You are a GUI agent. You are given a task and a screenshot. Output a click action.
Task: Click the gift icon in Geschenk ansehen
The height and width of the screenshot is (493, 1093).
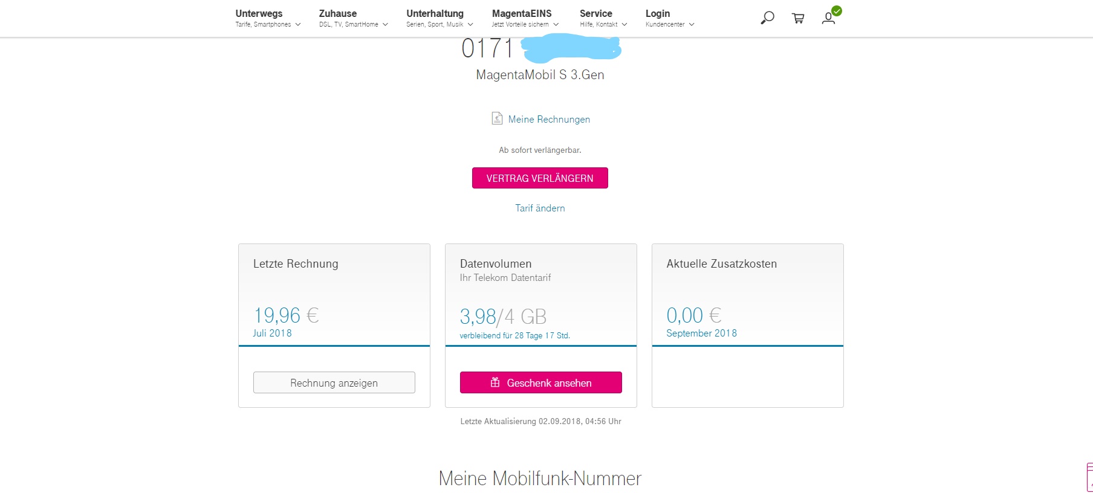495,382
